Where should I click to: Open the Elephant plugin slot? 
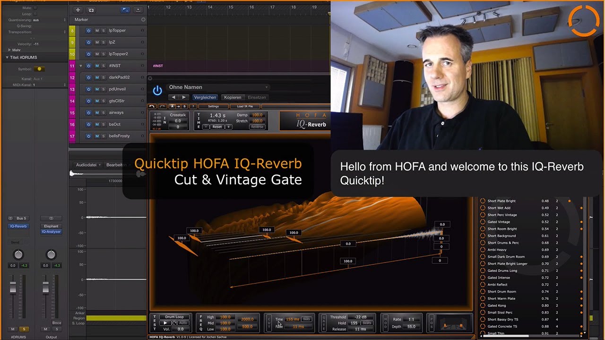(x=51, y=226)
